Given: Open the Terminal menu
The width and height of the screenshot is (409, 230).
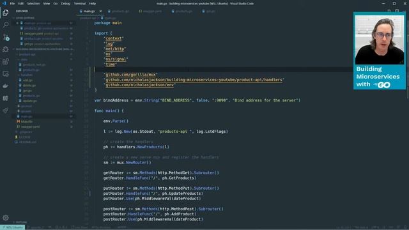Looking at the screenshot, I should [80, 3].
